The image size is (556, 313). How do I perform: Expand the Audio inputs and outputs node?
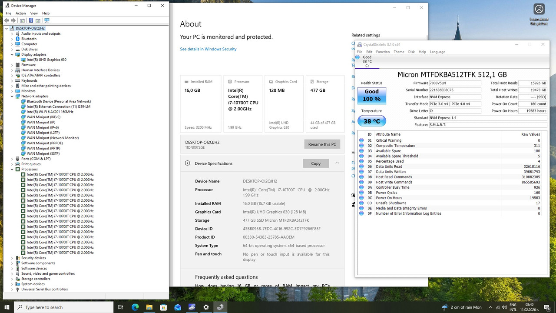[x=12, y=33]
